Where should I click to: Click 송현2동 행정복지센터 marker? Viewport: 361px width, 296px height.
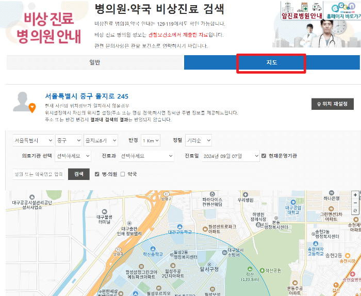[314, 234]
